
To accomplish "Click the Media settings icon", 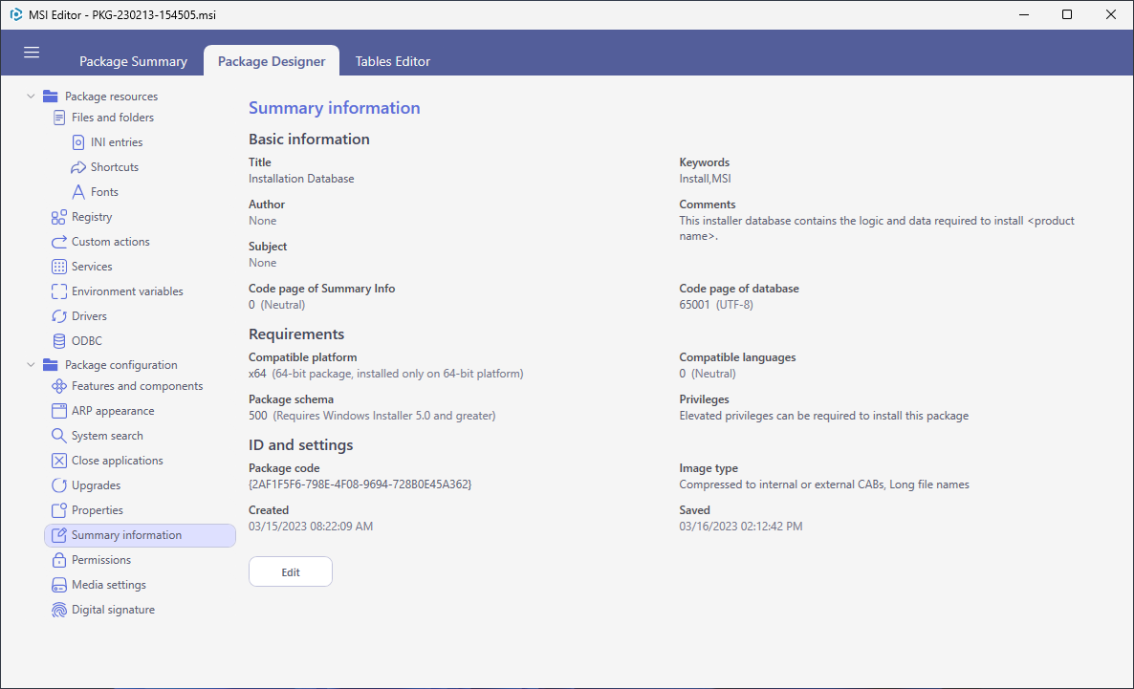I will click(x=59, y=585).
